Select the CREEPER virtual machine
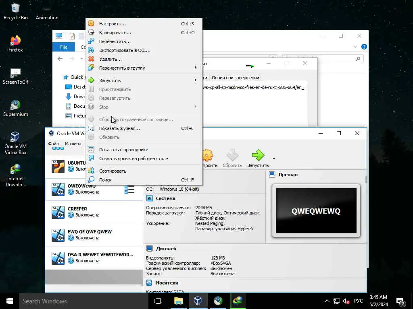Screen dimensions: 413x309 (94, 212)
